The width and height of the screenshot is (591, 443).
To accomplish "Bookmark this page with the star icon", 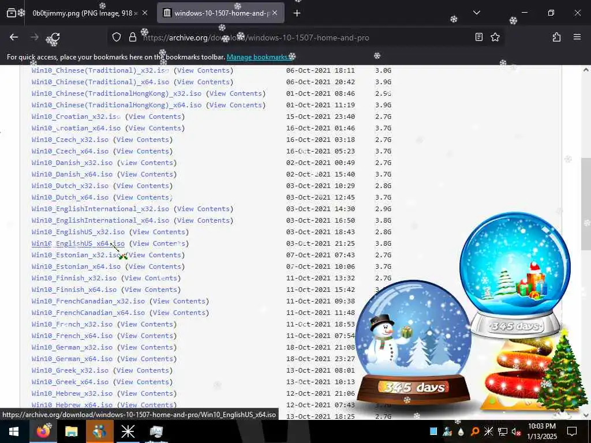I will [495, 37].
